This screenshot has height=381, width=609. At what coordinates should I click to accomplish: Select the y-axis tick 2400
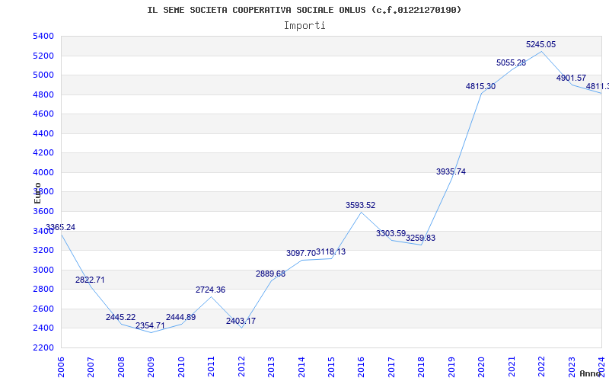43,328
